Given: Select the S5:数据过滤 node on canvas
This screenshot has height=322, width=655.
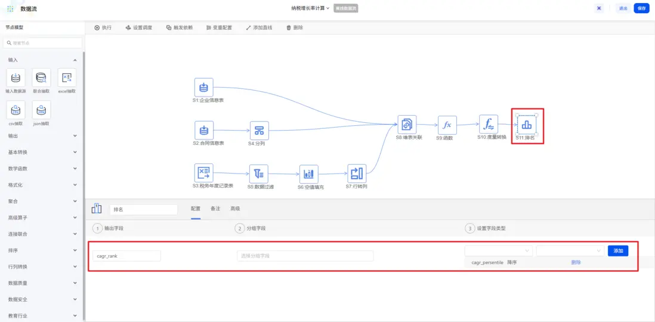Looking at the screenshot, I should pyautogui.click(x=259, y=174).
